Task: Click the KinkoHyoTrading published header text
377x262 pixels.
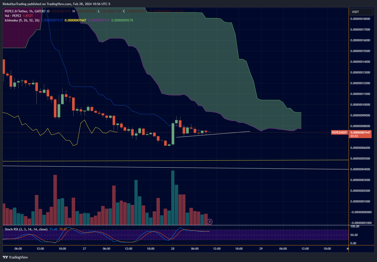Action: pos(56,4)
